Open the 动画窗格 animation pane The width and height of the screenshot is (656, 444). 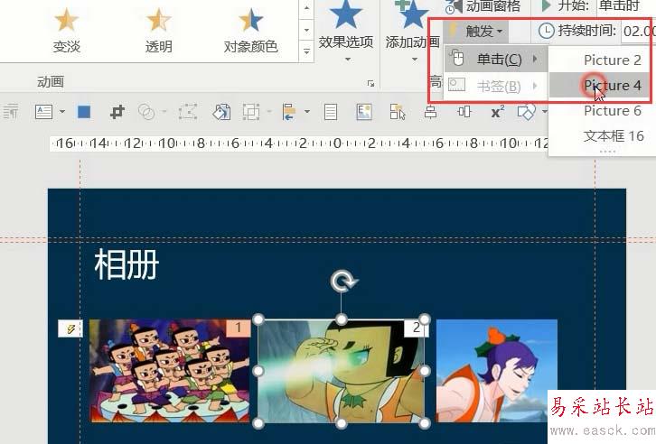tap(483, 5)
